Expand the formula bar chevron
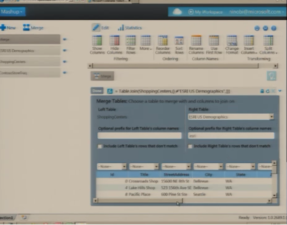Image resolution: width=287 pixels, height=225 pixels. pos(280,91)
